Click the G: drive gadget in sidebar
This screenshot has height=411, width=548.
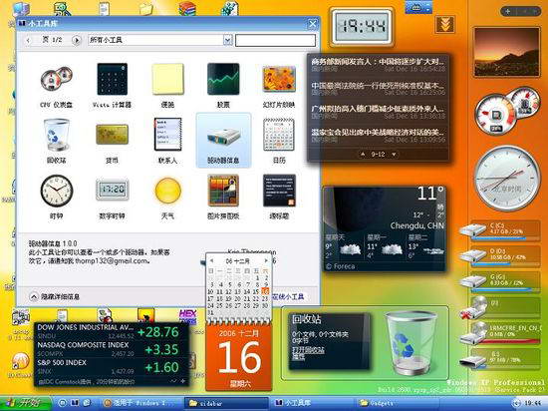pos(500,282)
